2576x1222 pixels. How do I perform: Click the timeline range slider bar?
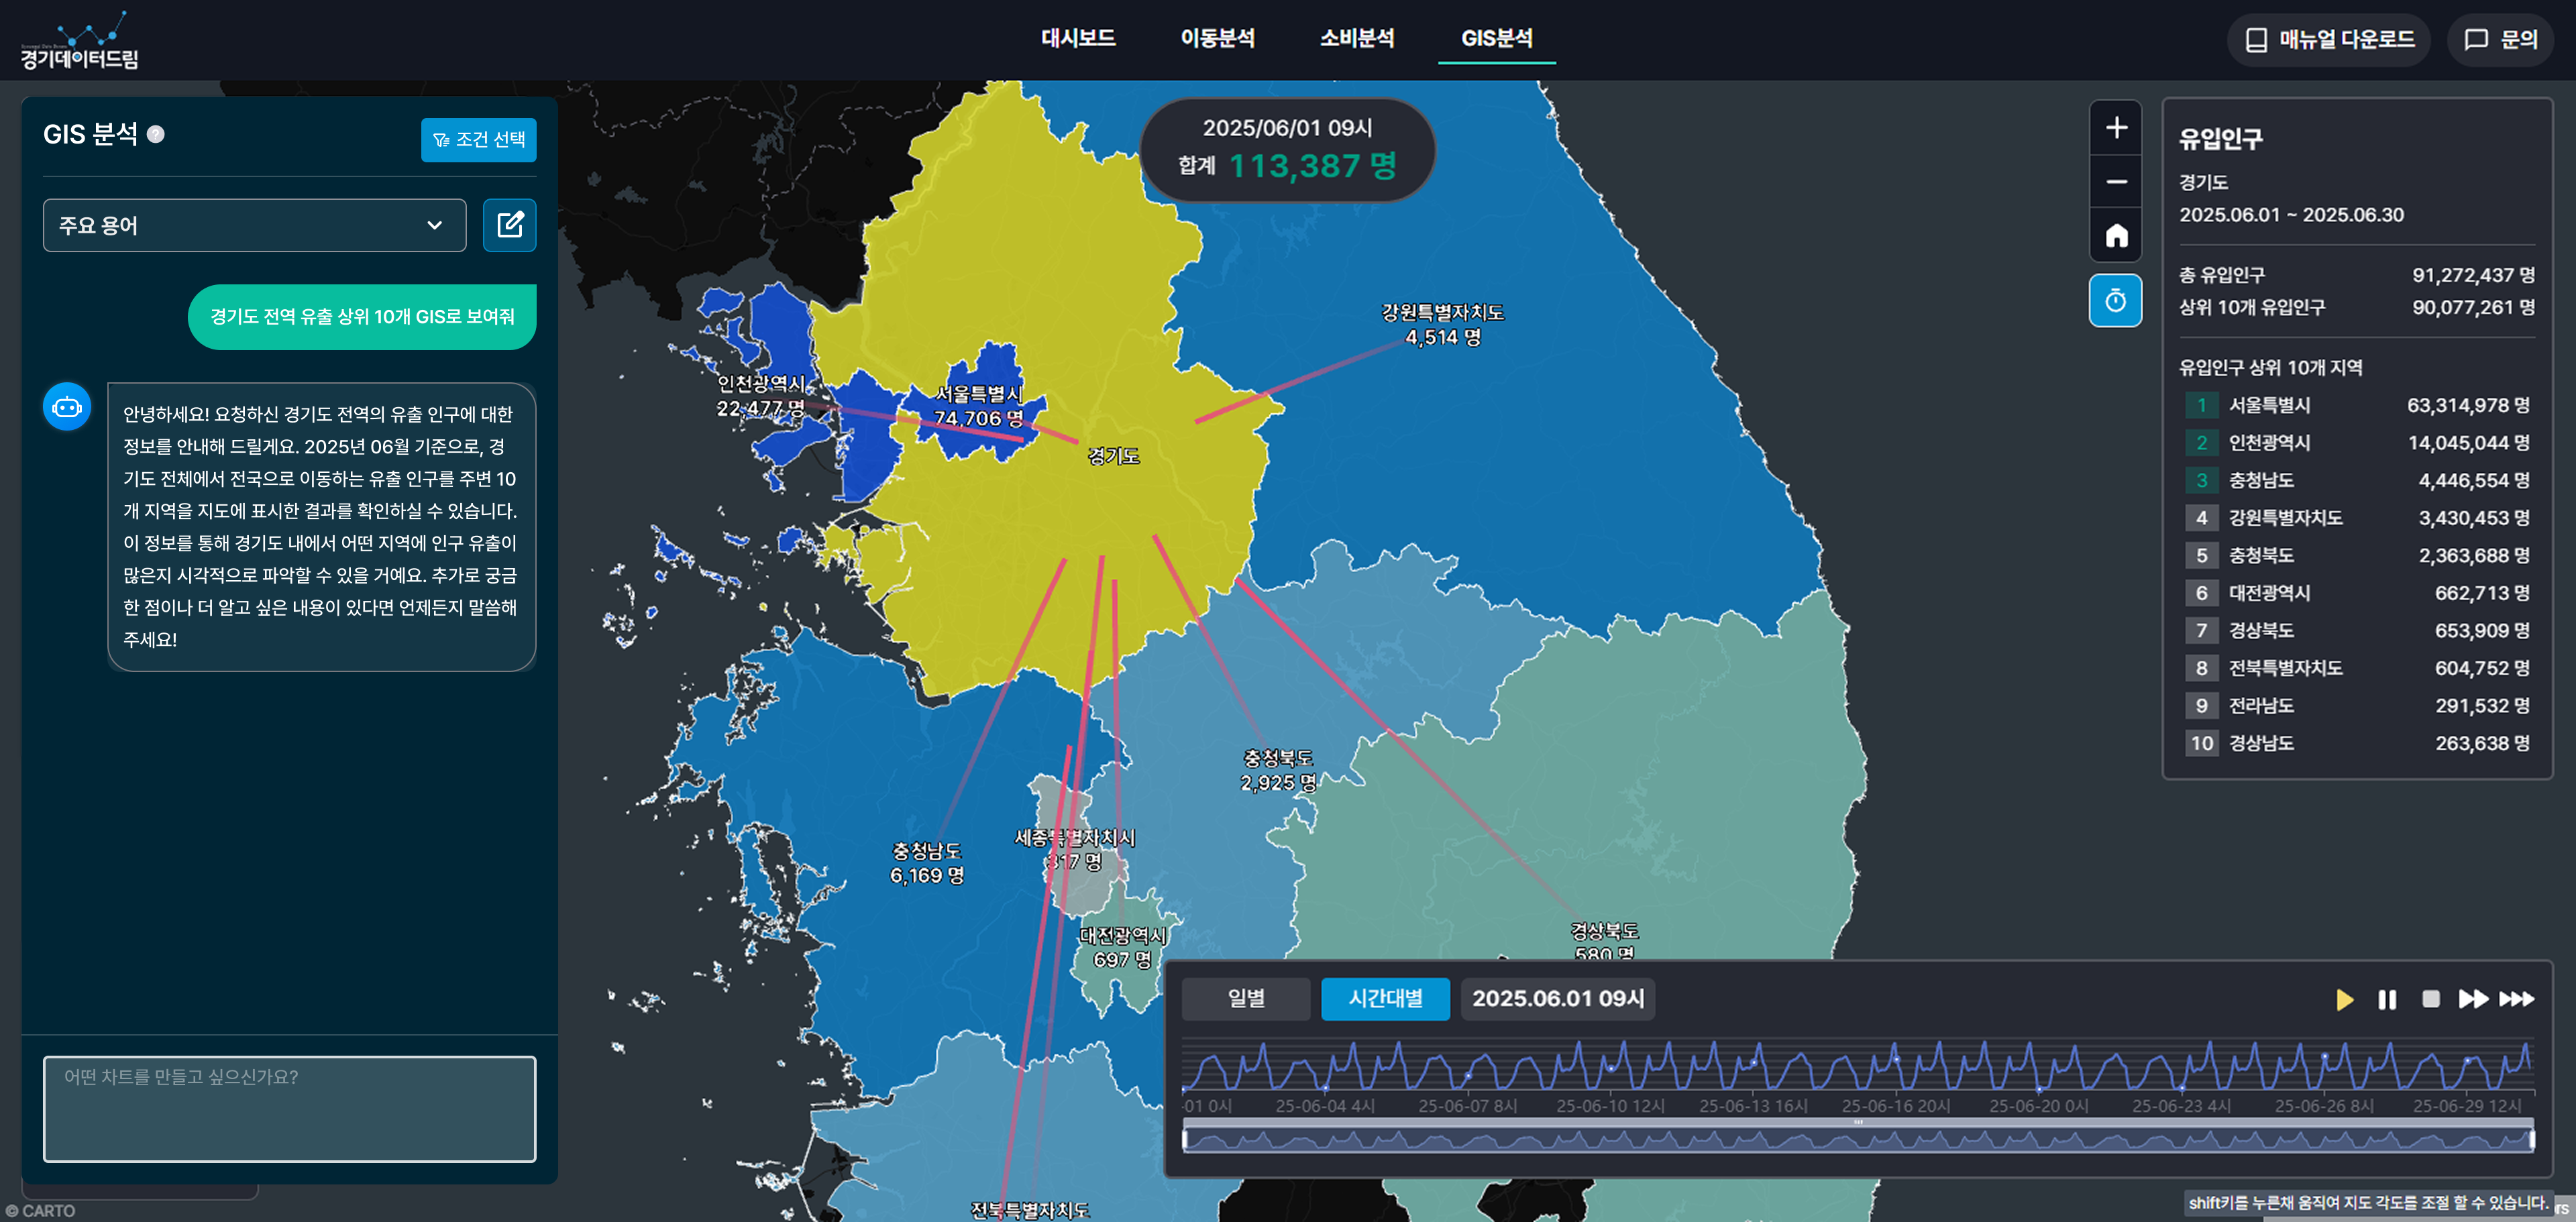point(1858,1139)
